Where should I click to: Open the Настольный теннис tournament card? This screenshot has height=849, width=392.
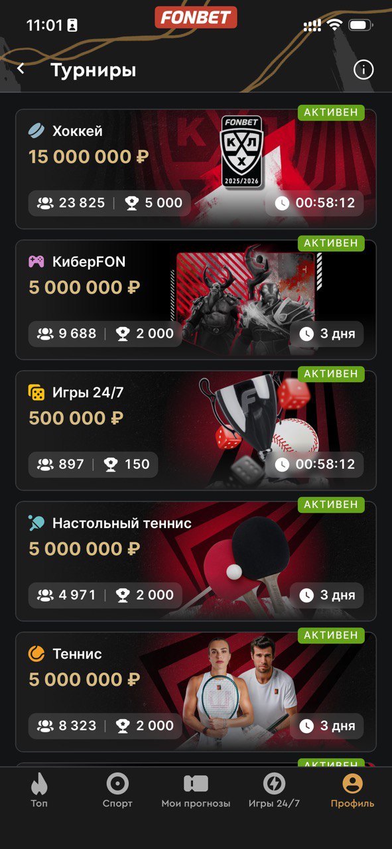[x=196, y=561]
